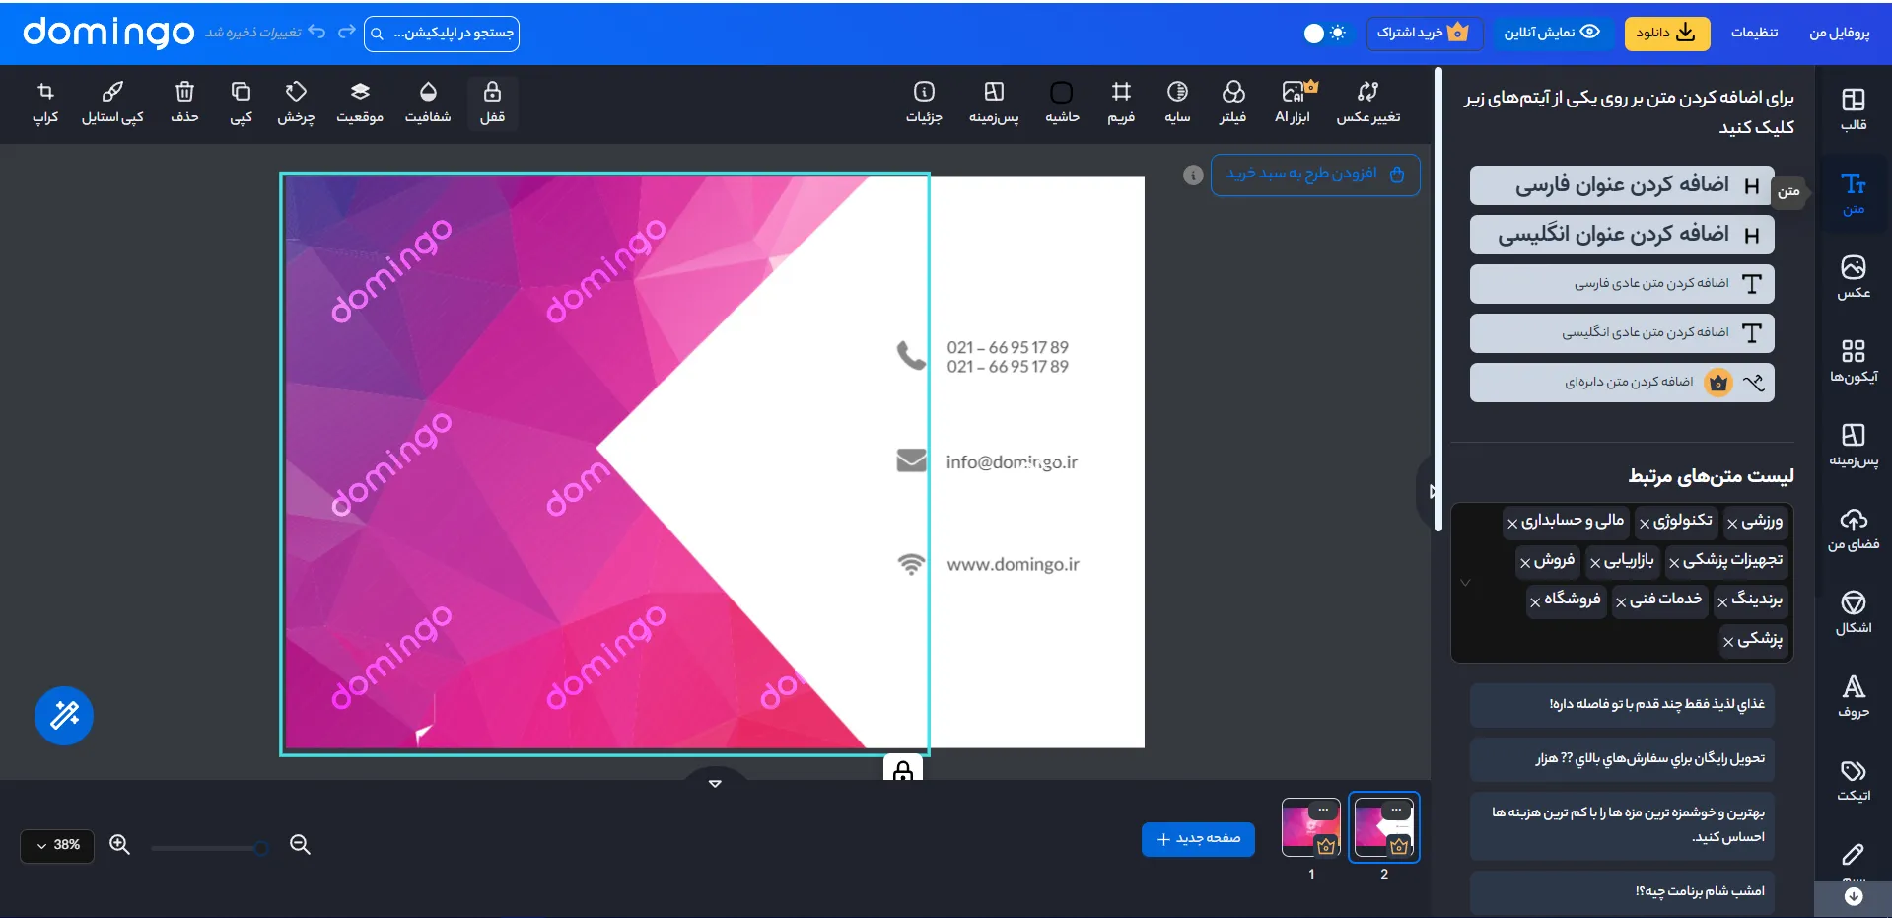Image resolution: width=1892 pixels, height=918 pixels.
Task: Open the Filter (فیلتر) tool
Action: [1232, 104]
